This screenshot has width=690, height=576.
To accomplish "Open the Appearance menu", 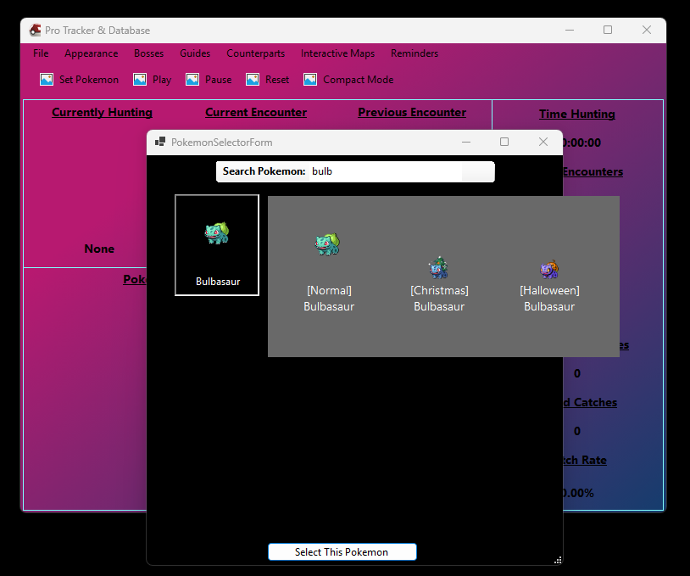I will (91, 53).
